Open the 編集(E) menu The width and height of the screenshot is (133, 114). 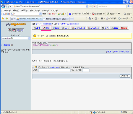click(x=16, y=11)
